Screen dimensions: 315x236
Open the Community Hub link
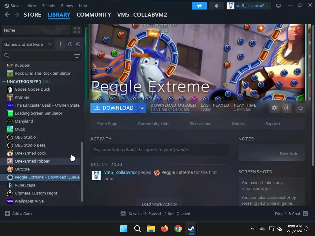pos(153,124)
